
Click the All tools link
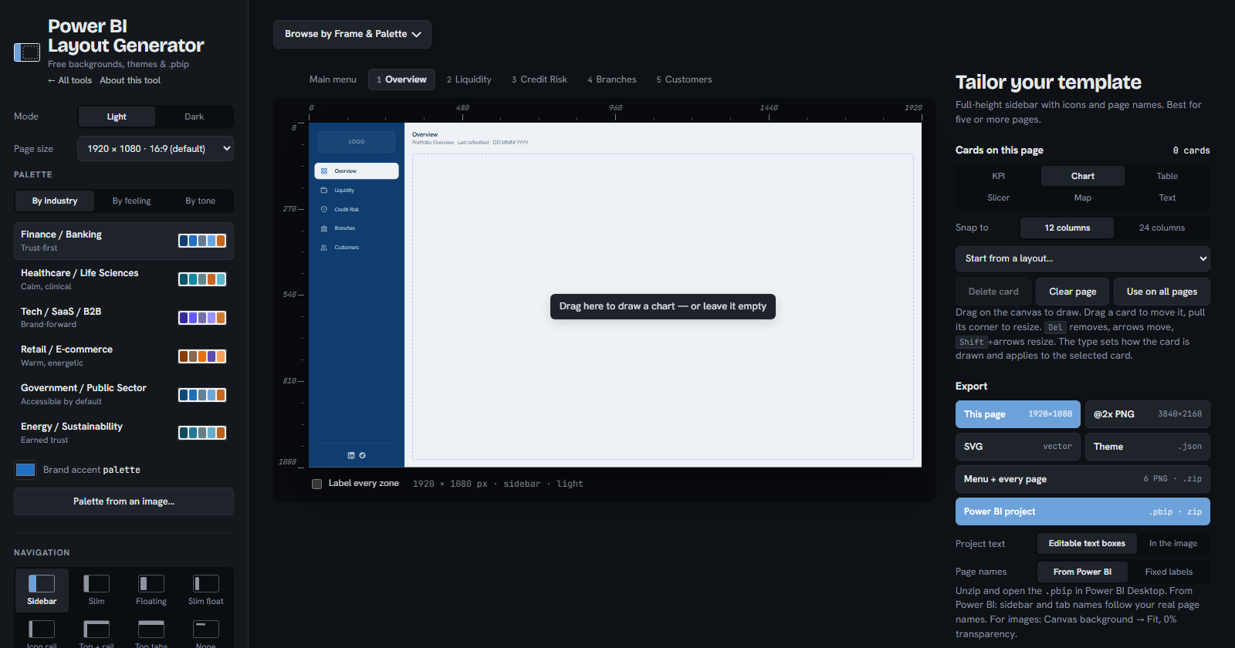tap(70, 80)
